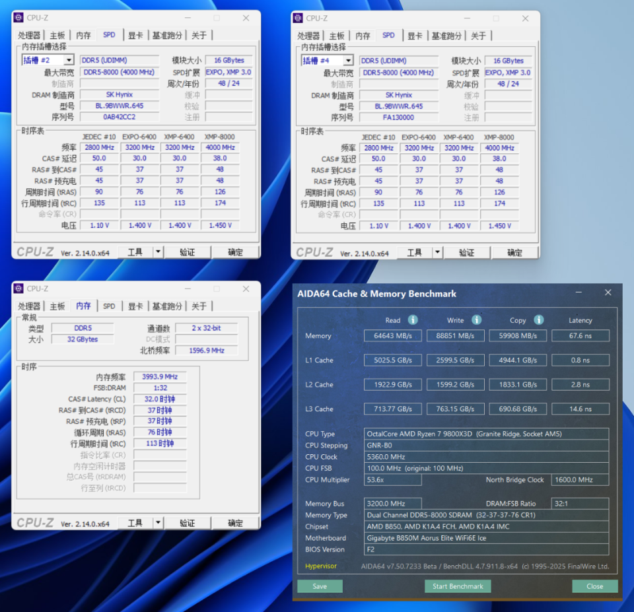Expand tools arrow in top-left CPU-Z
634x612 pixels.
click(x=158, y=252)
